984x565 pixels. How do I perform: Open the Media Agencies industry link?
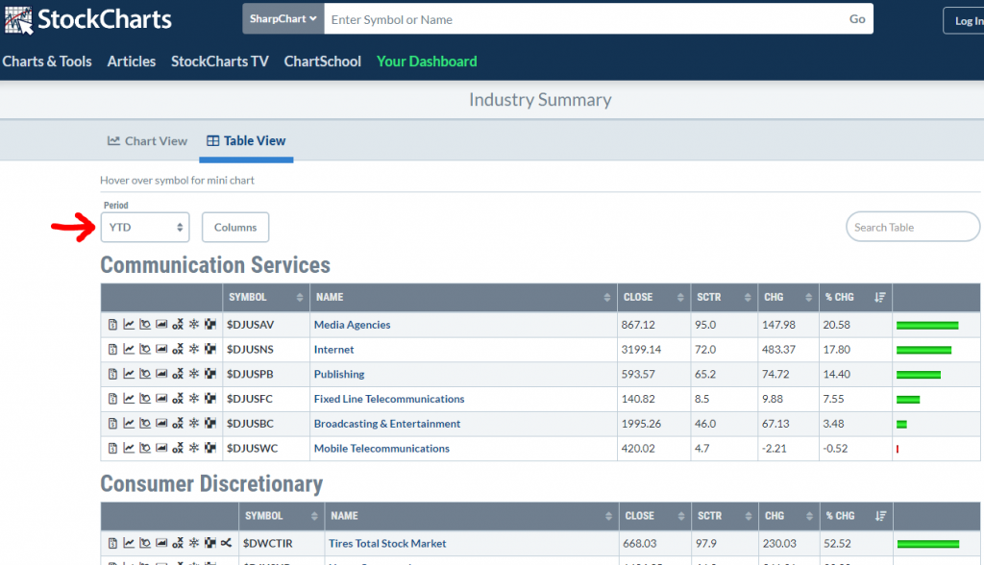[x=352, y=325]
